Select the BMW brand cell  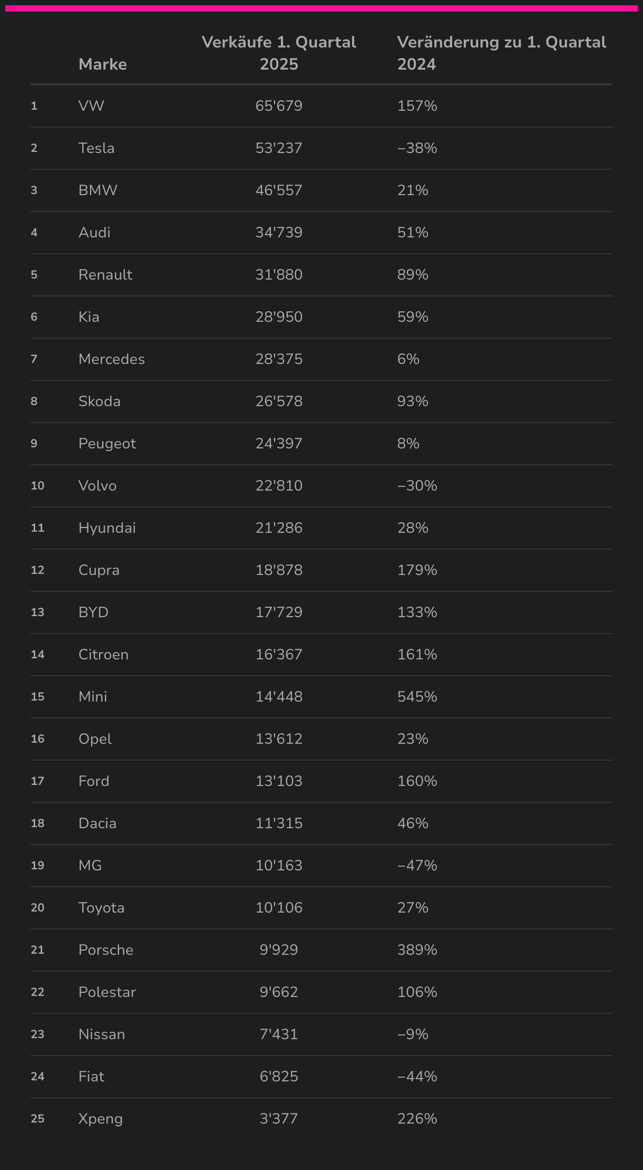click(x=98, y=190)
